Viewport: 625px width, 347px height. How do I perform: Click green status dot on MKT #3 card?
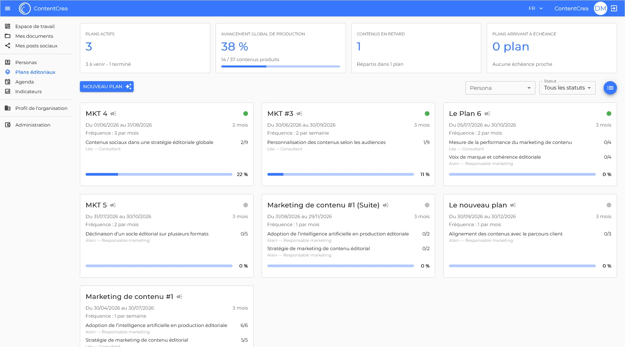coord(427,114)
